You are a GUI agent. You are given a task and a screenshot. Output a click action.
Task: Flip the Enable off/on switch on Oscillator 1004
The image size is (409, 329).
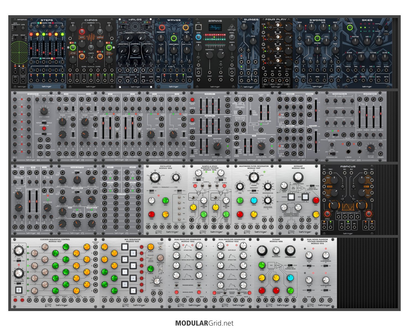(151, 190)
